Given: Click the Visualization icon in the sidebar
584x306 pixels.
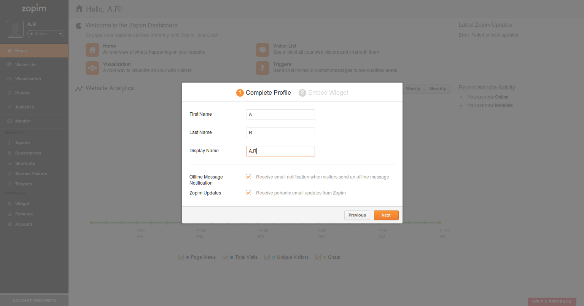Looking at the screenshot, I should (10, 79).
